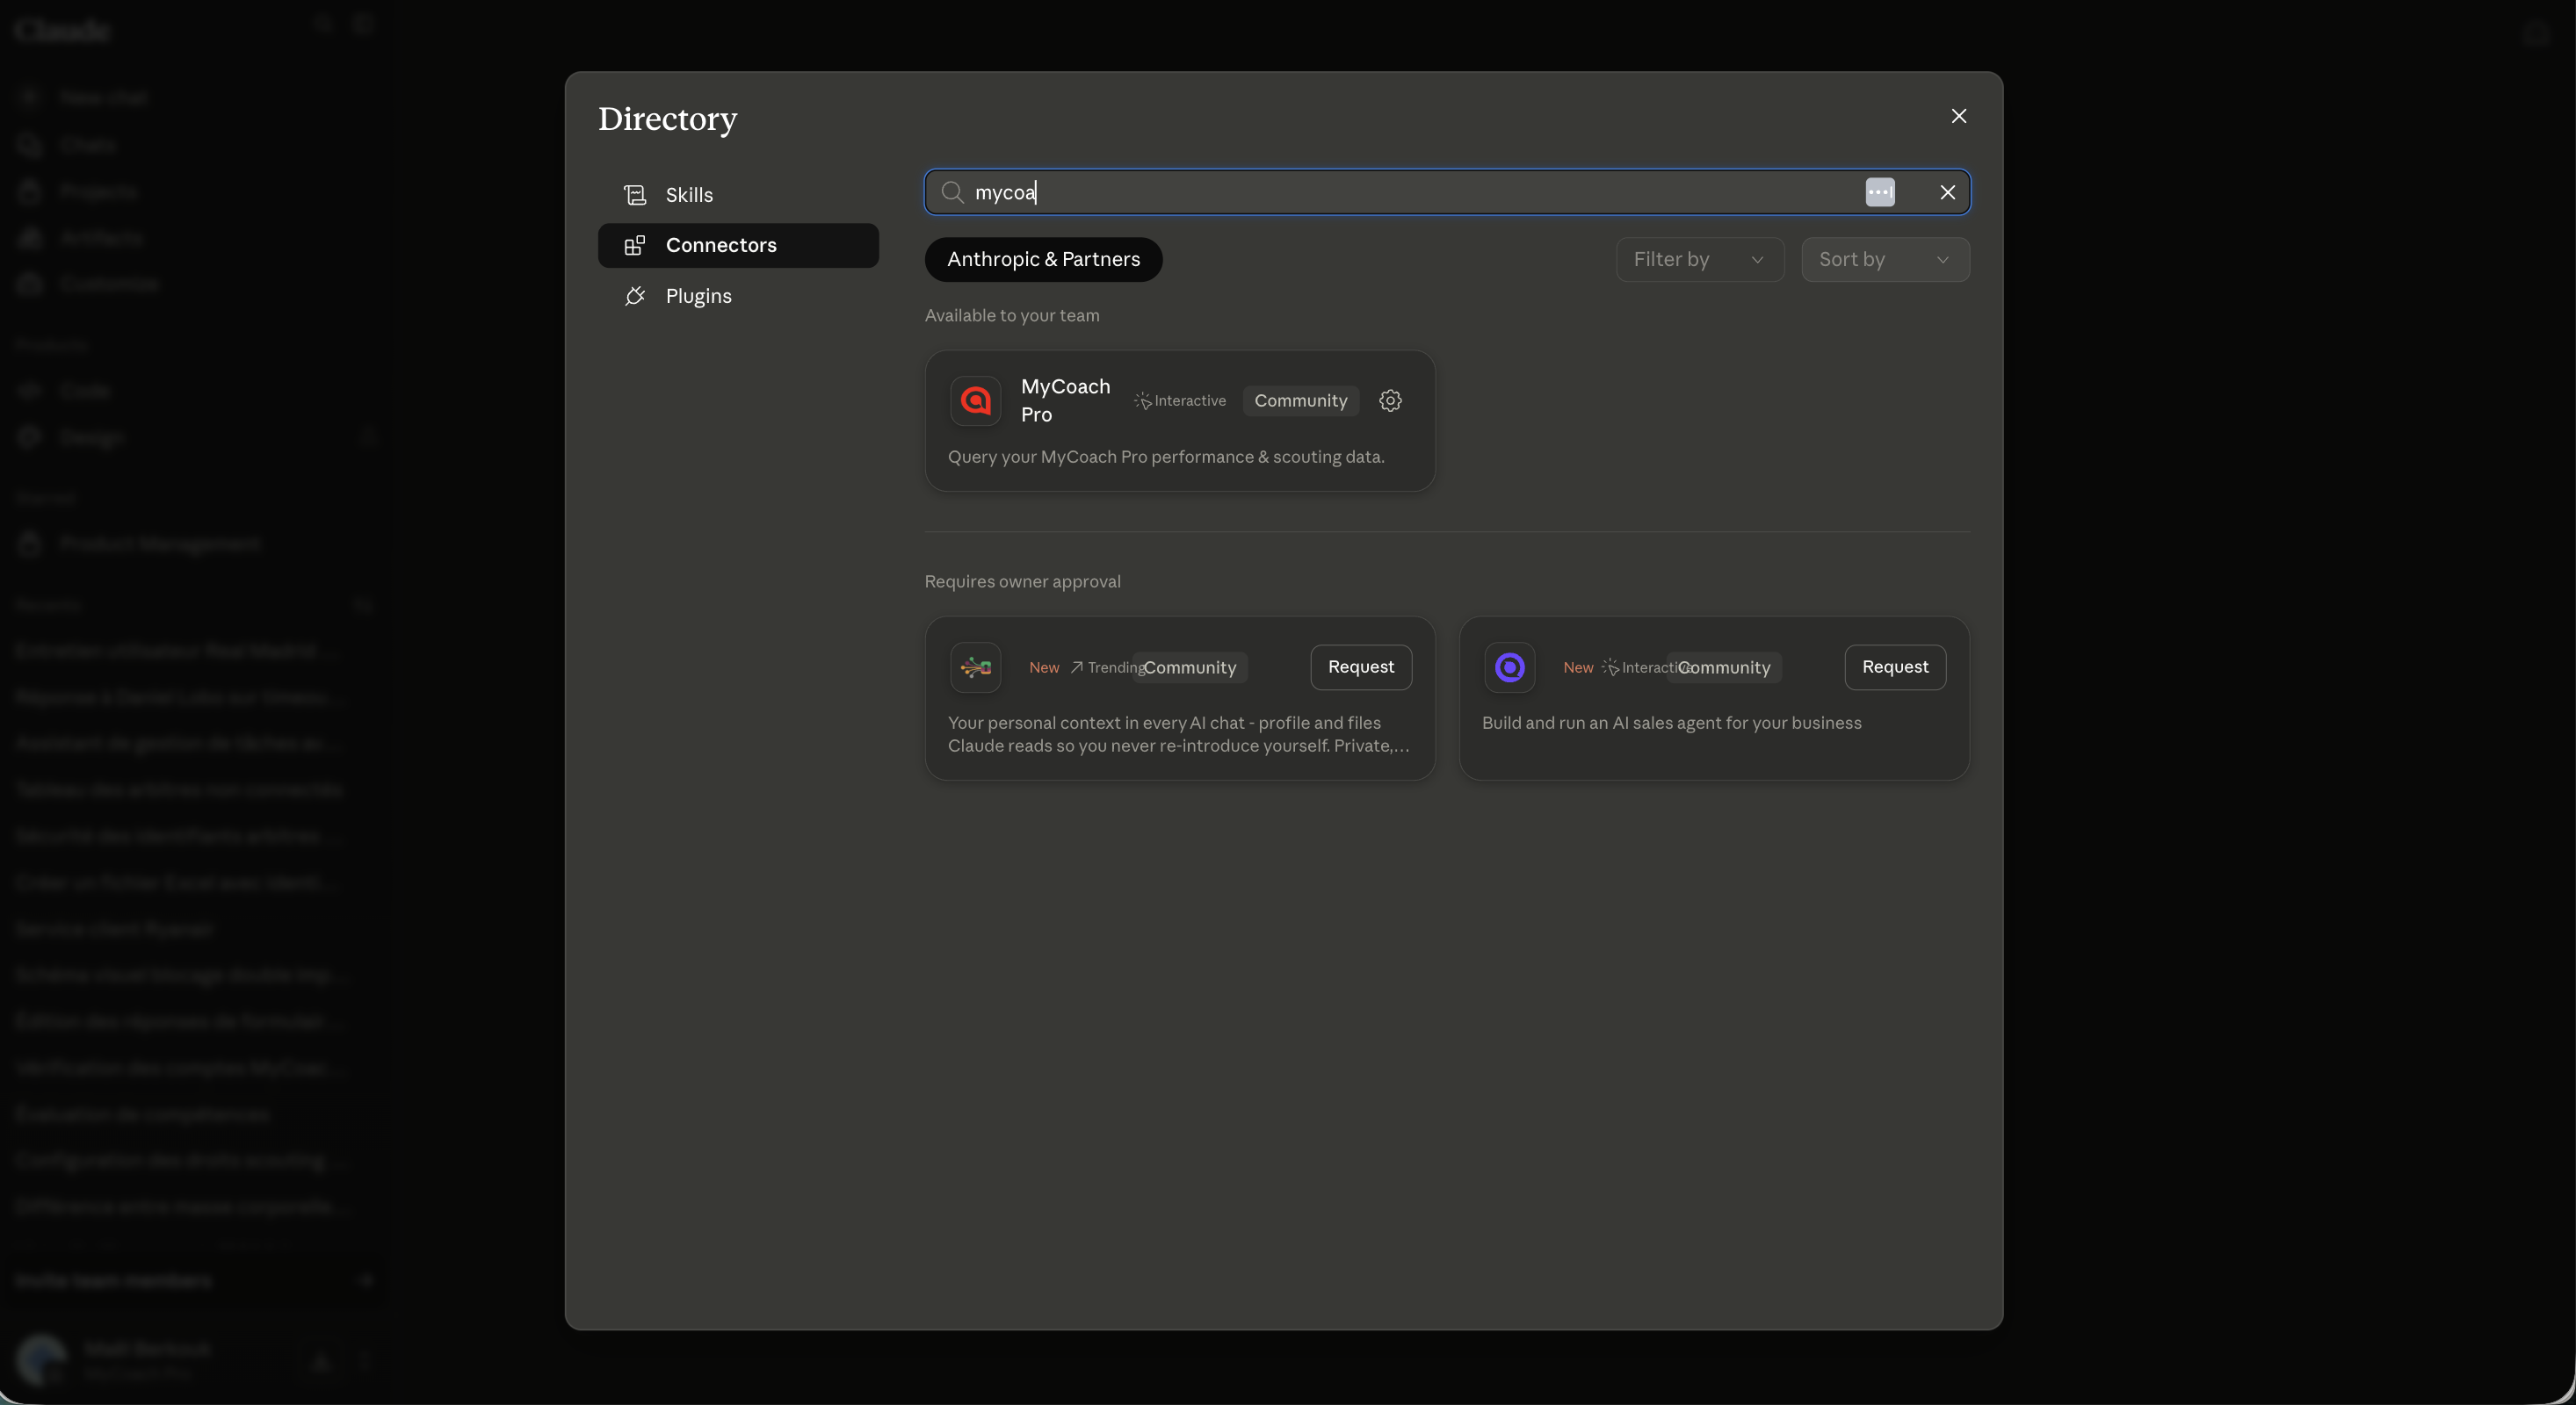Viewport: 2576px width, 1405px height.
Task: Click the Plugins plug icon
Action: click(635, 296)
